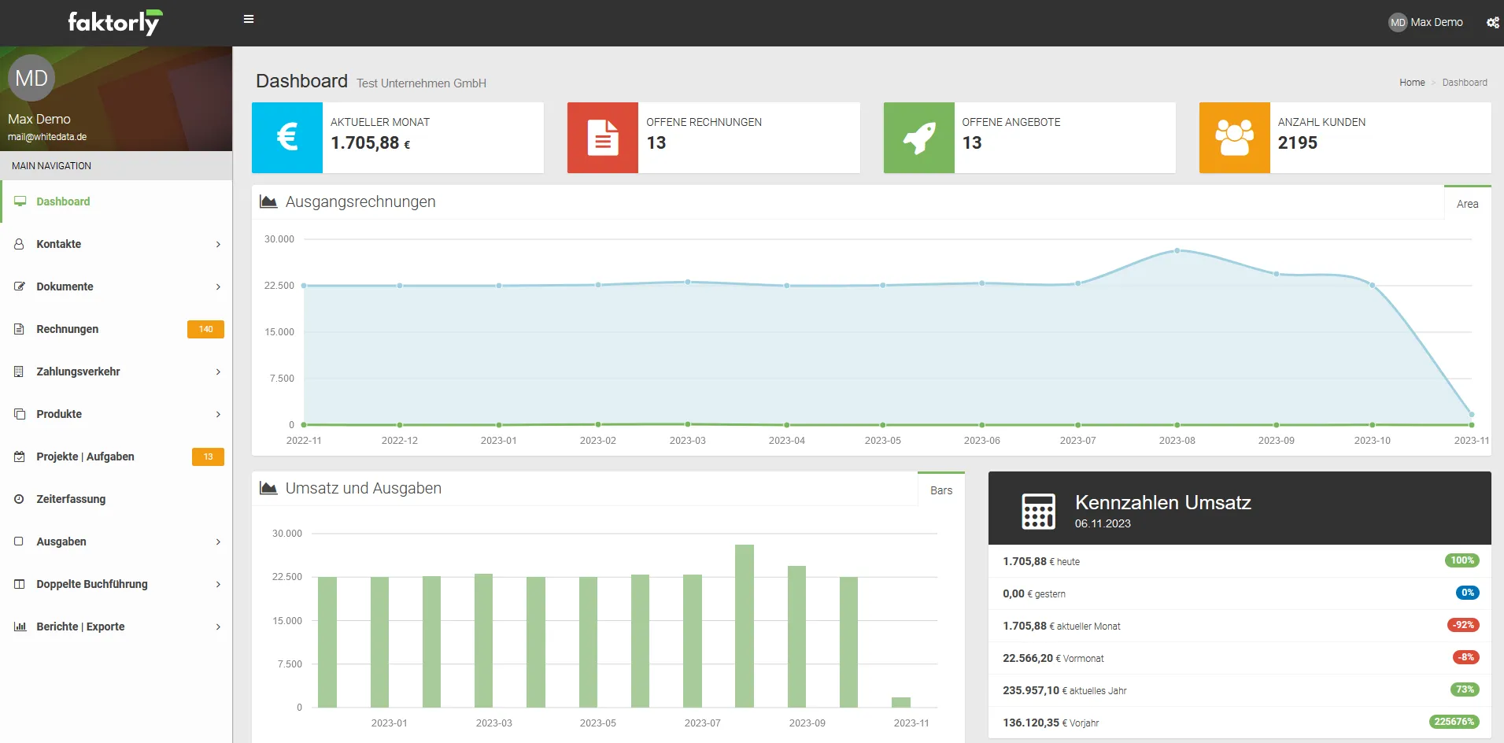Viewport: 1504px width, 743px height.
Task: Click the 100% badge for heute
Action: (1462, 560)
